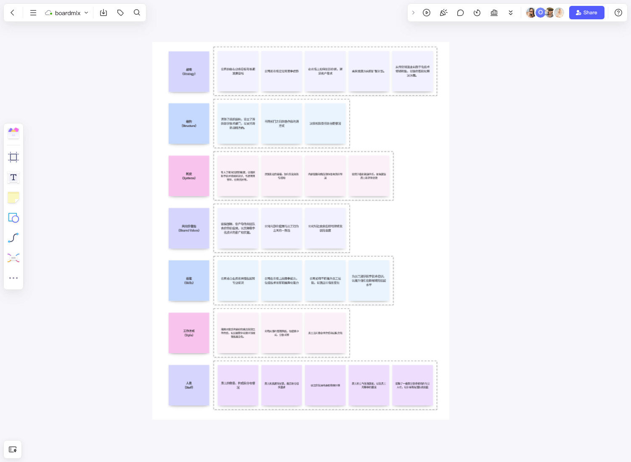Select first note in Shared Values row
The height and width of the screenshot is (462, 631).
pos(238,228)
